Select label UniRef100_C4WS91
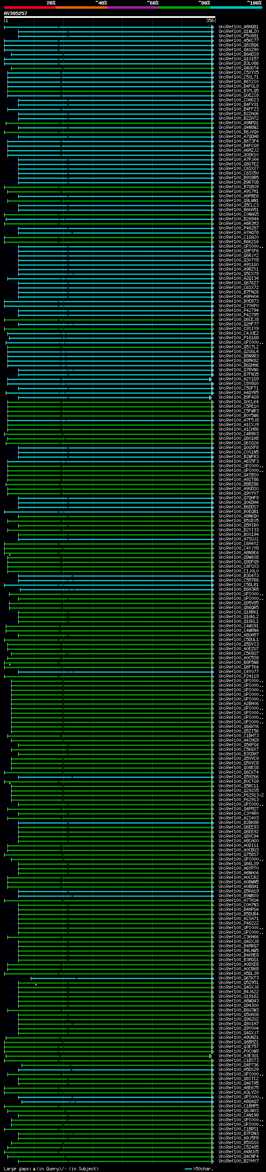Screen dimensions: 266x1172 click(x=239, y=626)
